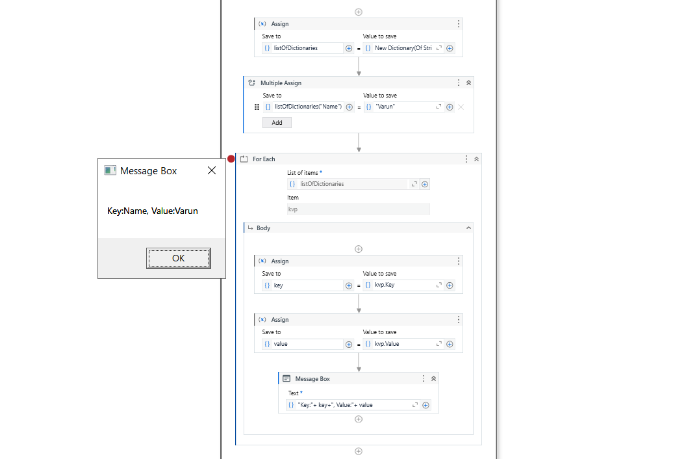
Task: Grab the reorder handle of Multiple Assign row
Action: 257,107
